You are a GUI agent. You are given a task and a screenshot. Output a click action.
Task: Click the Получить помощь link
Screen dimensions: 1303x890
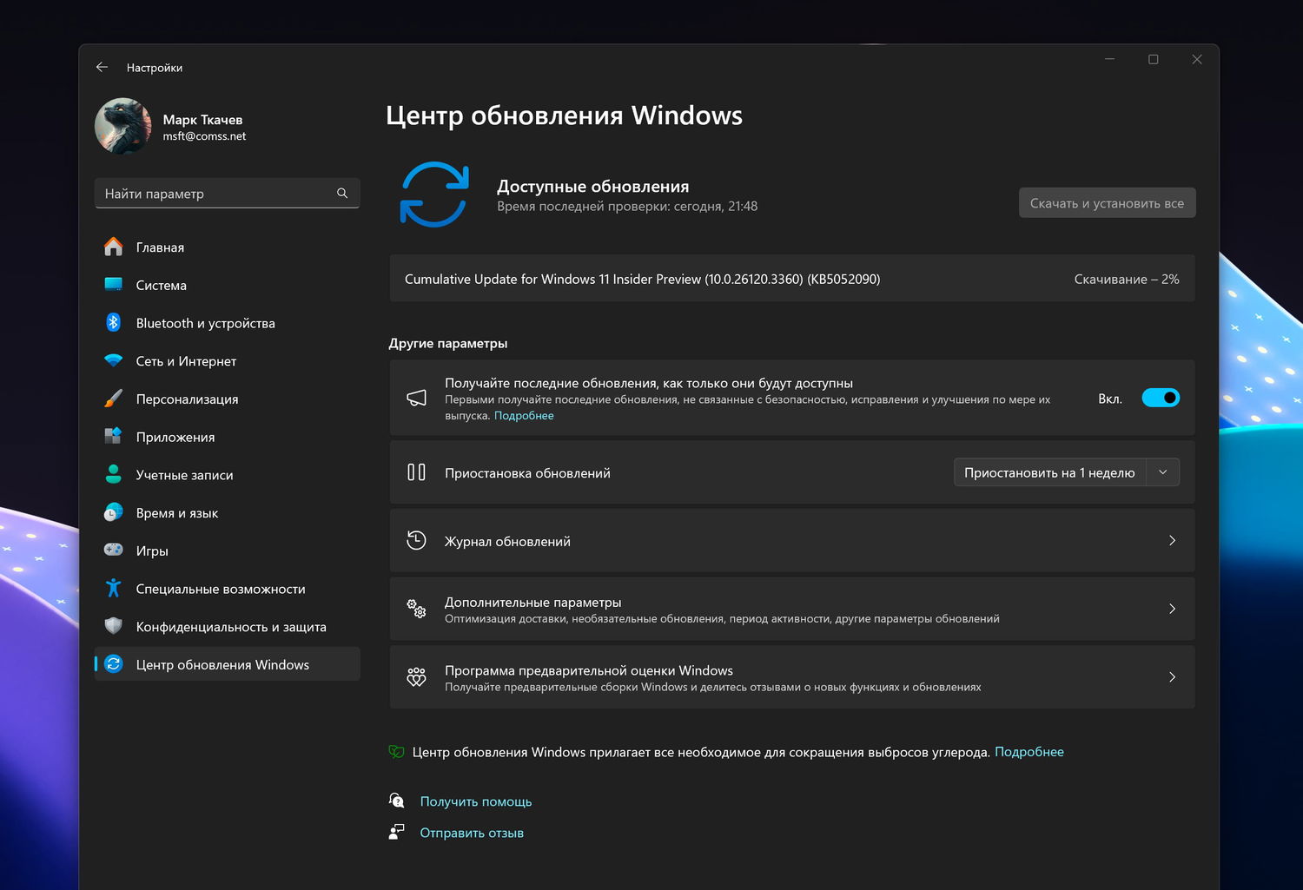click(476, 801)
